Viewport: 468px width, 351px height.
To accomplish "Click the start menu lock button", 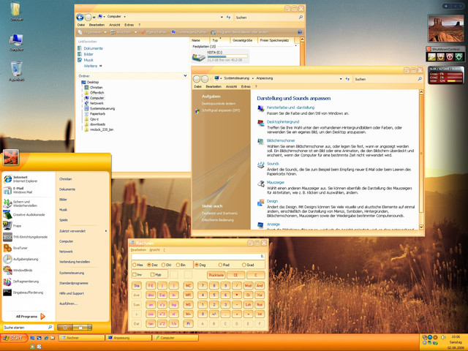I will [x=80, y=328].
